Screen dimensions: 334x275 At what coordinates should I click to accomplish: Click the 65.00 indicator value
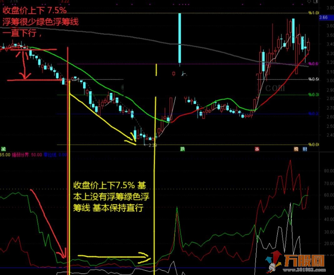tap(5, 155)
